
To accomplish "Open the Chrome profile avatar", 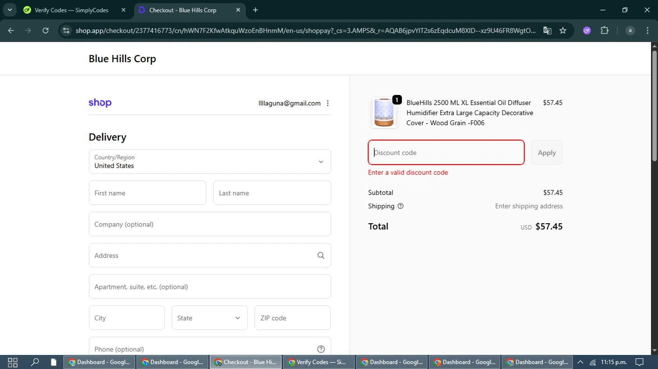I will coord(630,31).
